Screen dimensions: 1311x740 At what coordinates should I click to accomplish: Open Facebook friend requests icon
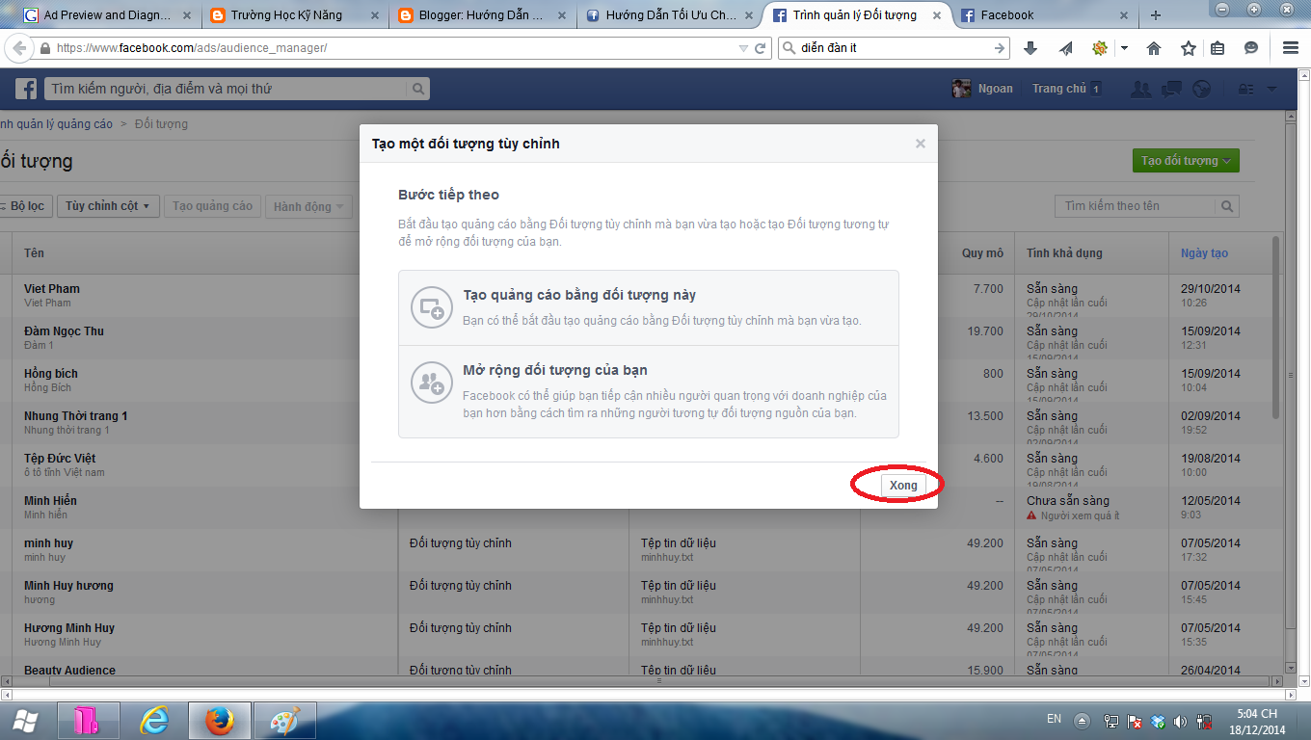click(1141, 89)
